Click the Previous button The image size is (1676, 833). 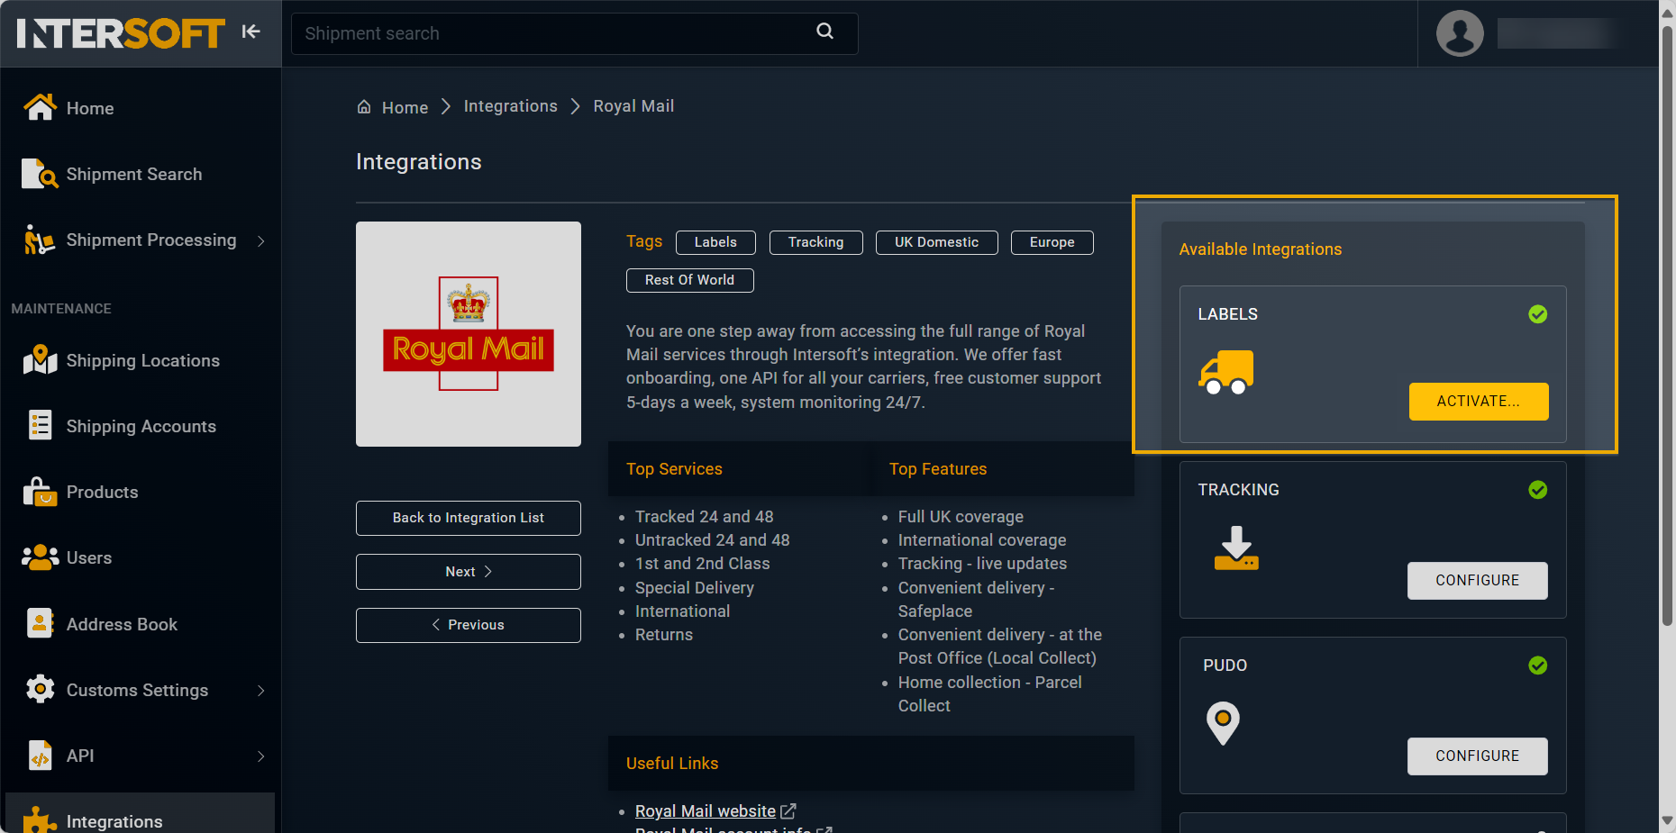tap(469, 625)
